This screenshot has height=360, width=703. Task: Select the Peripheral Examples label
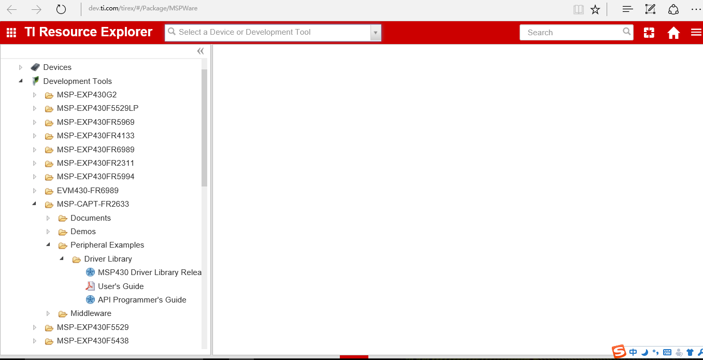[x=107, y=245]
